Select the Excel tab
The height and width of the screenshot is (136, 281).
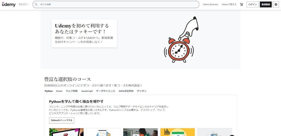(x=59, y=91)
